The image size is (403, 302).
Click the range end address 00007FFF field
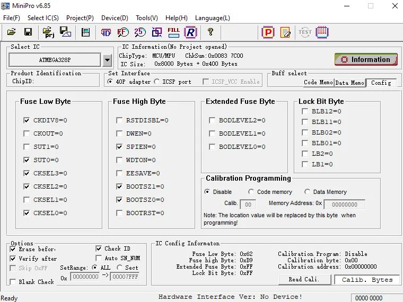(125, 277)
